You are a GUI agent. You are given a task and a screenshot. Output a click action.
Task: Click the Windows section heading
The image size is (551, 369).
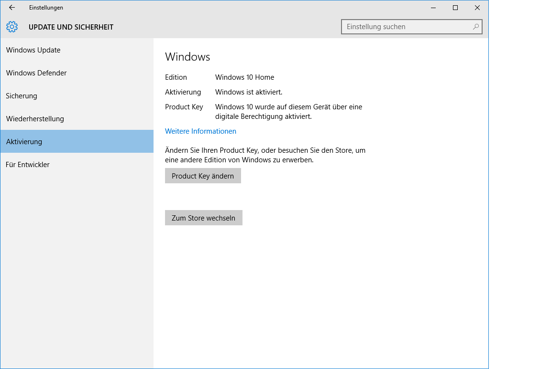pos(187,57)
